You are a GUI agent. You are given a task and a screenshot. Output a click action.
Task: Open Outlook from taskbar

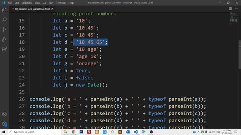tap(128, 132)
